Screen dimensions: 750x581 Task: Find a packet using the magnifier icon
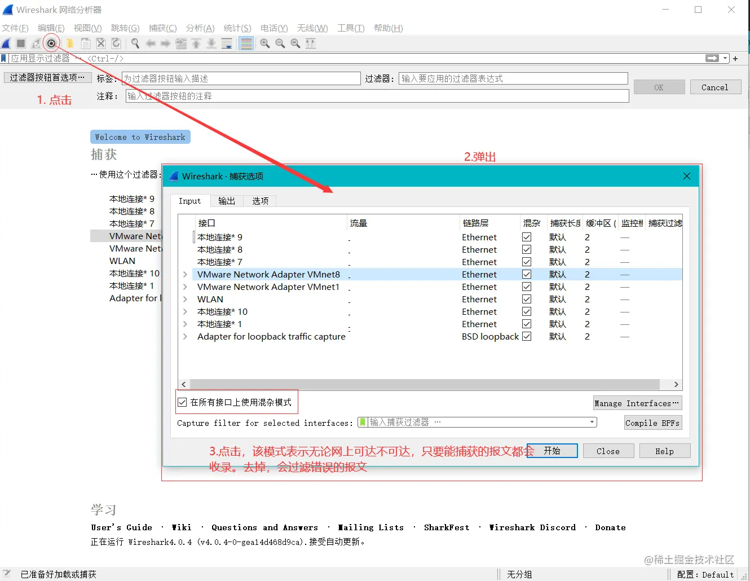135,43
